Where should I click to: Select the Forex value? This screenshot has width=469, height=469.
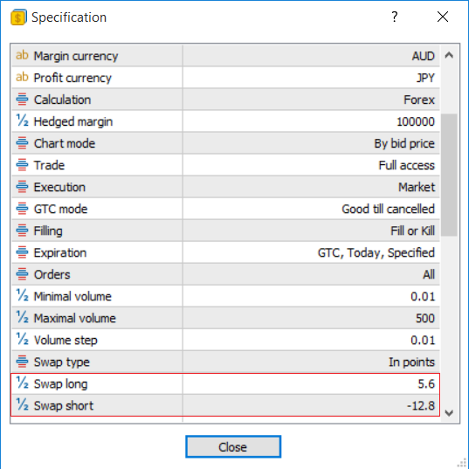tap(419, 100)
